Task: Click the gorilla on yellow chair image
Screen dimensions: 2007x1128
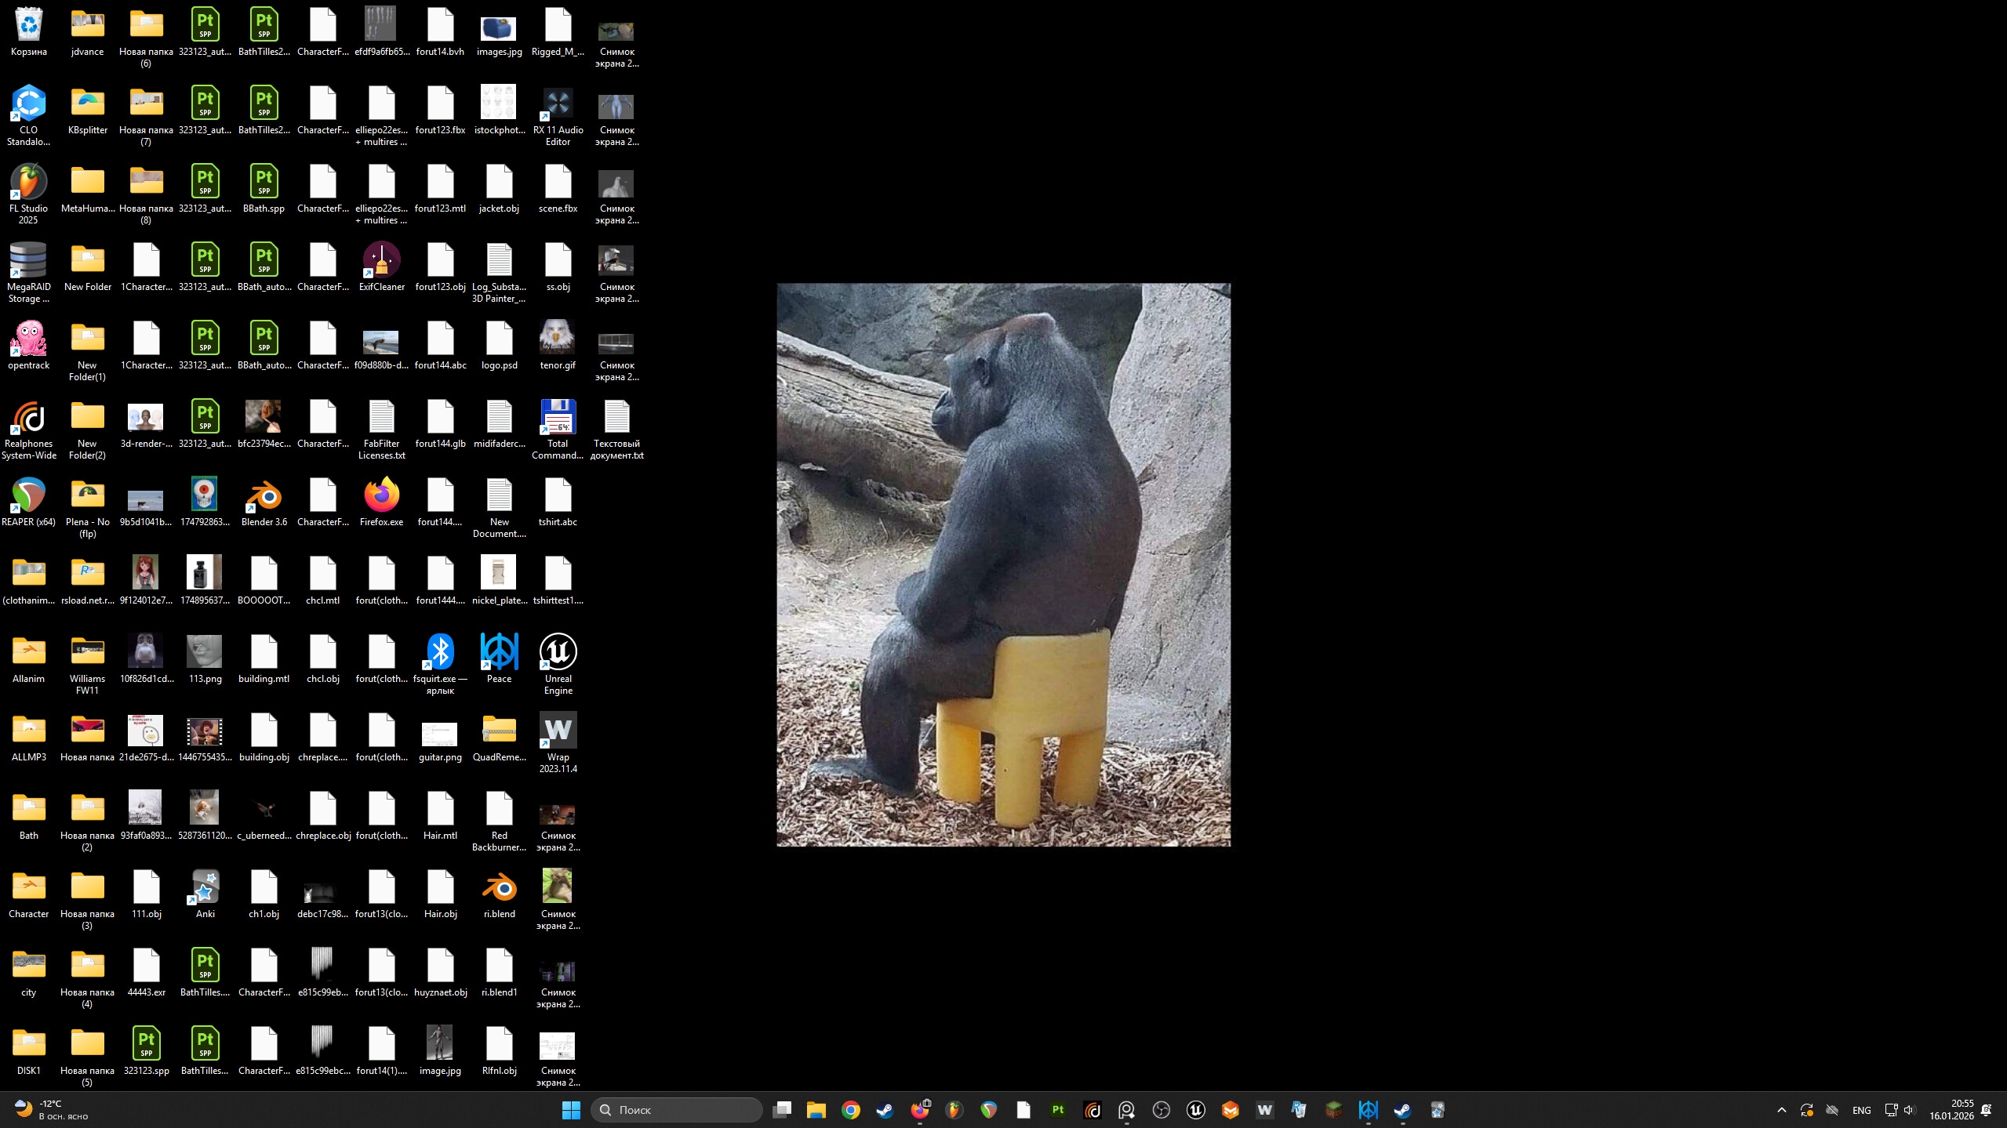Action: click(1003, 564)
